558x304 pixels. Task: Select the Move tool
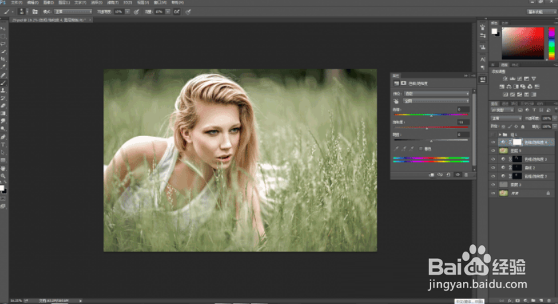click(x=3, y=28)
